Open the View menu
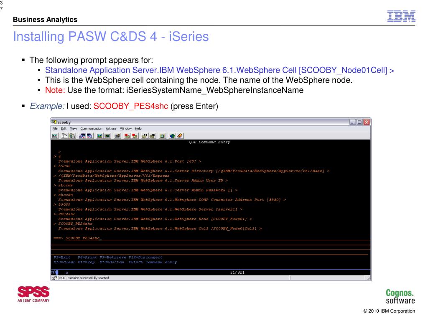Viewport: 428px width, 321px height. [74, 129]
